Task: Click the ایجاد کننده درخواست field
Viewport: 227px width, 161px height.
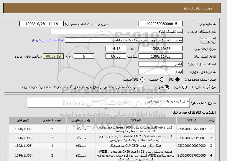Action: tap(124, 40)
